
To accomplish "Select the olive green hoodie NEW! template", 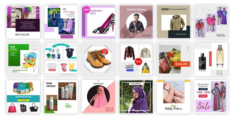I will pos(173,22).
